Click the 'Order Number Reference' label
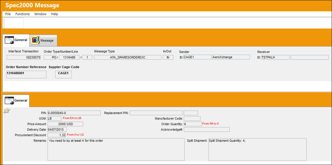The height and width of the screenshot is (165, 332). tap(26, 67)
